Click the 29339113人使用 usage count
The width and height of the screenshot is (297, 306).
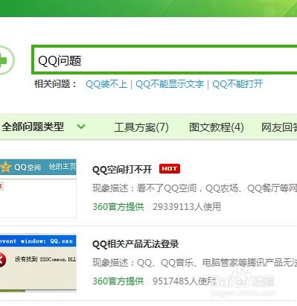pyautogui.click(x=187, y=207)
